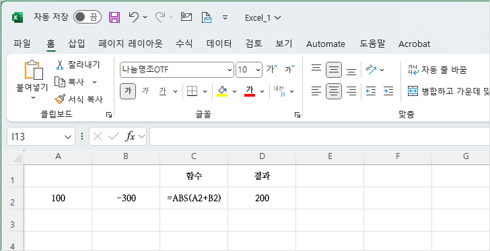Viewport: 490px width, 251px height.
Task: Open the font name box 나눔명조OTF
Action: (x=177, y=70)
